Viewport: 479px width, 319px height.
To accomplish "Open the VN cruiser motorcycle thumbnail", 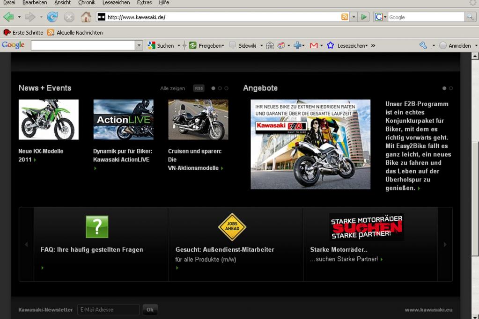I will coord(198,119).
